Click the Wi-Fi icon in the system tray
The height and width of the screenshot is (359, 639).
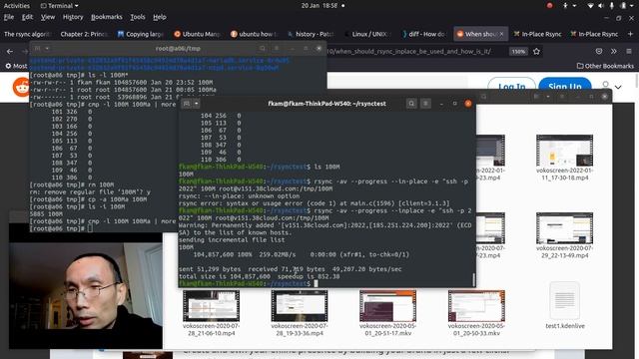click(590, 6)
